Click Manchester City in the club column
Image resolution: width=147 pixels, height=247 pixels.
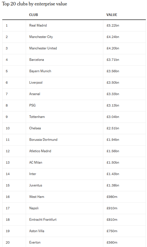[41, 37]
